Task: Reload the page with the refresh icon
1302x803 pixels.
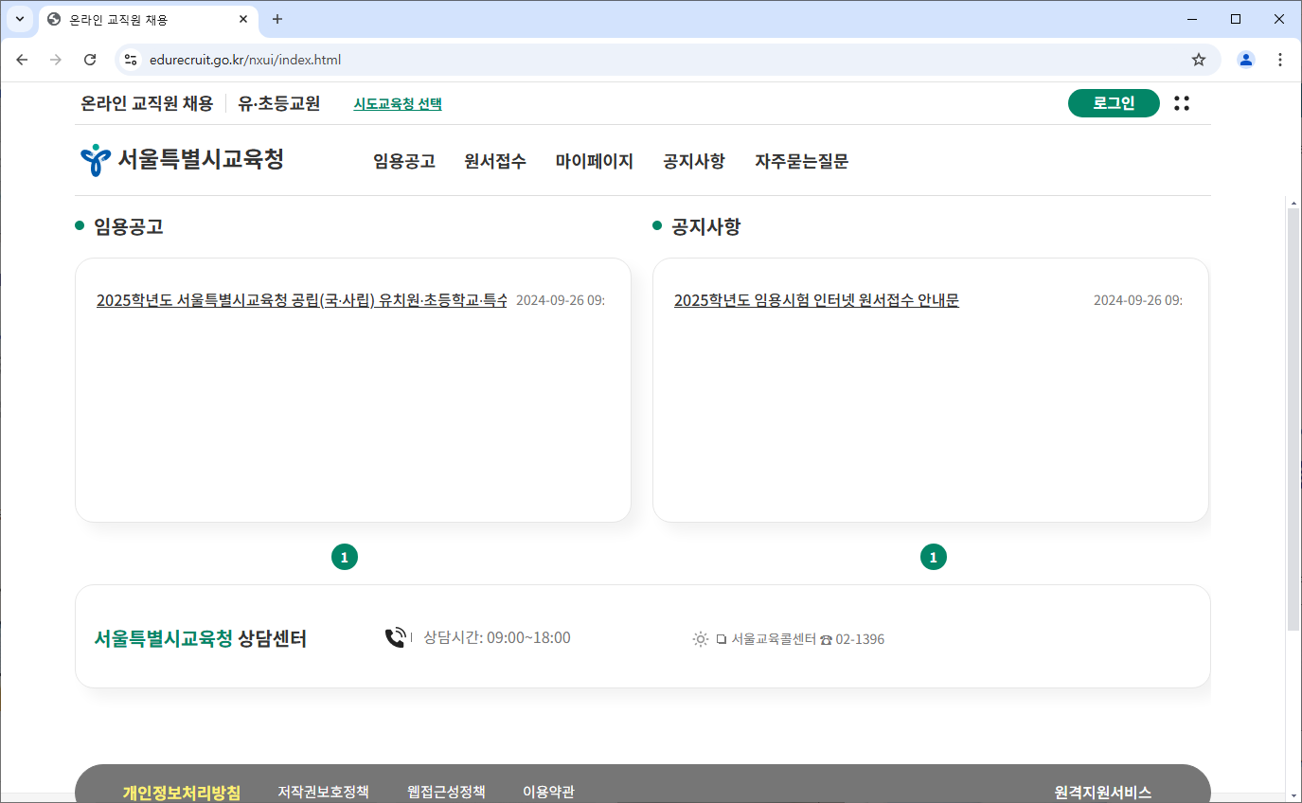Action: pyautogui.click(x=90, y=60)
